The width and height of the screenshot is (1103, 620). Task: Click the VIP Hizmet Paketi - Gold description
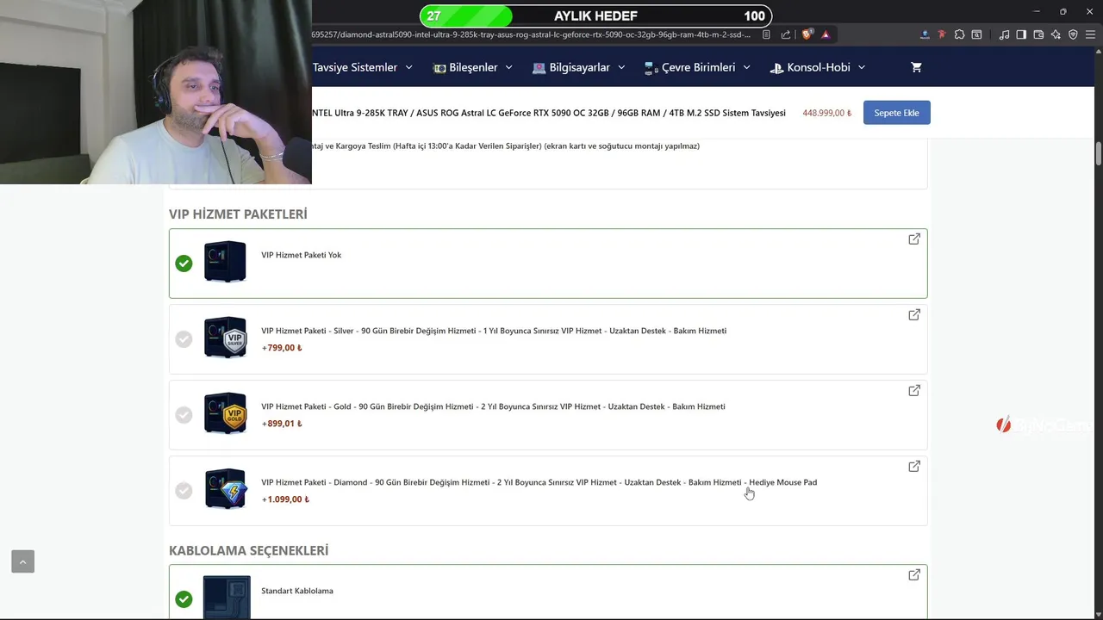point(493,406)
